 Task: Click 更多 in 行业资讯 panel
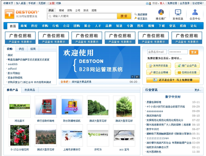(x=198, y=90)
